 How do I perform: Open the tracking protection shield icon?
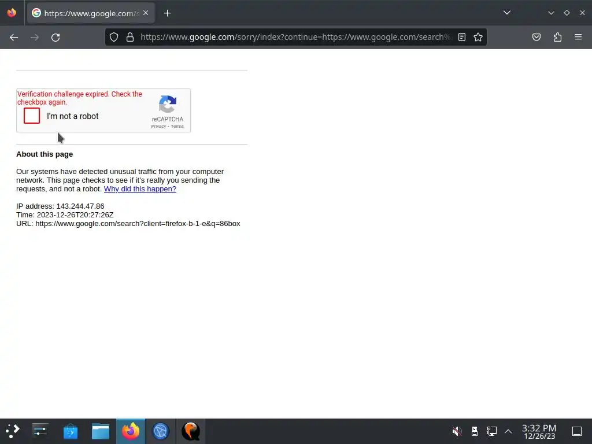pos(114,37)
